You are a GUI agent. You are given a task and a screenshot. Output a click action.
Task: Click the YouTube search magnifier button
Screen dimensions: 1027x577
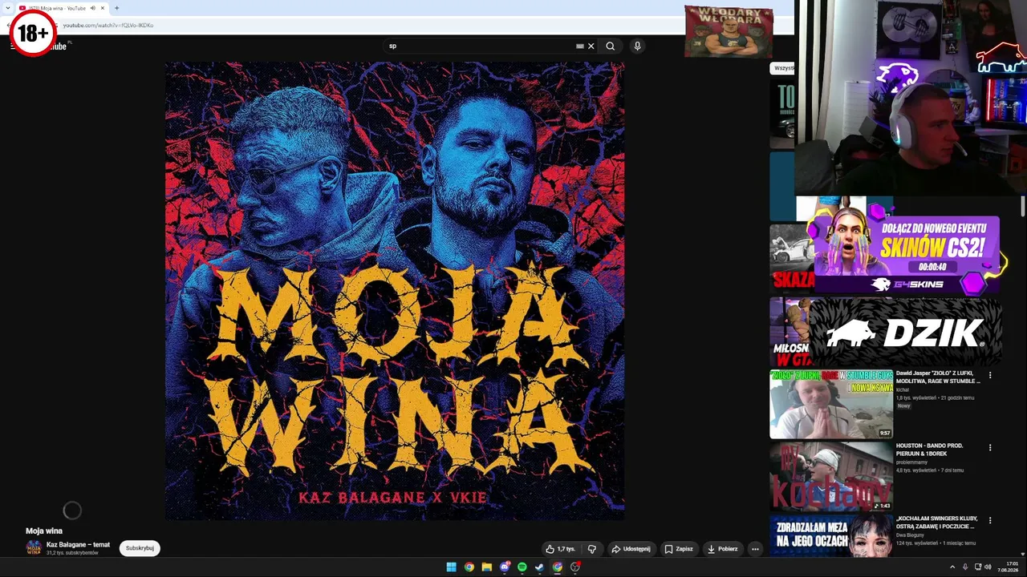[x=611, y=46]
